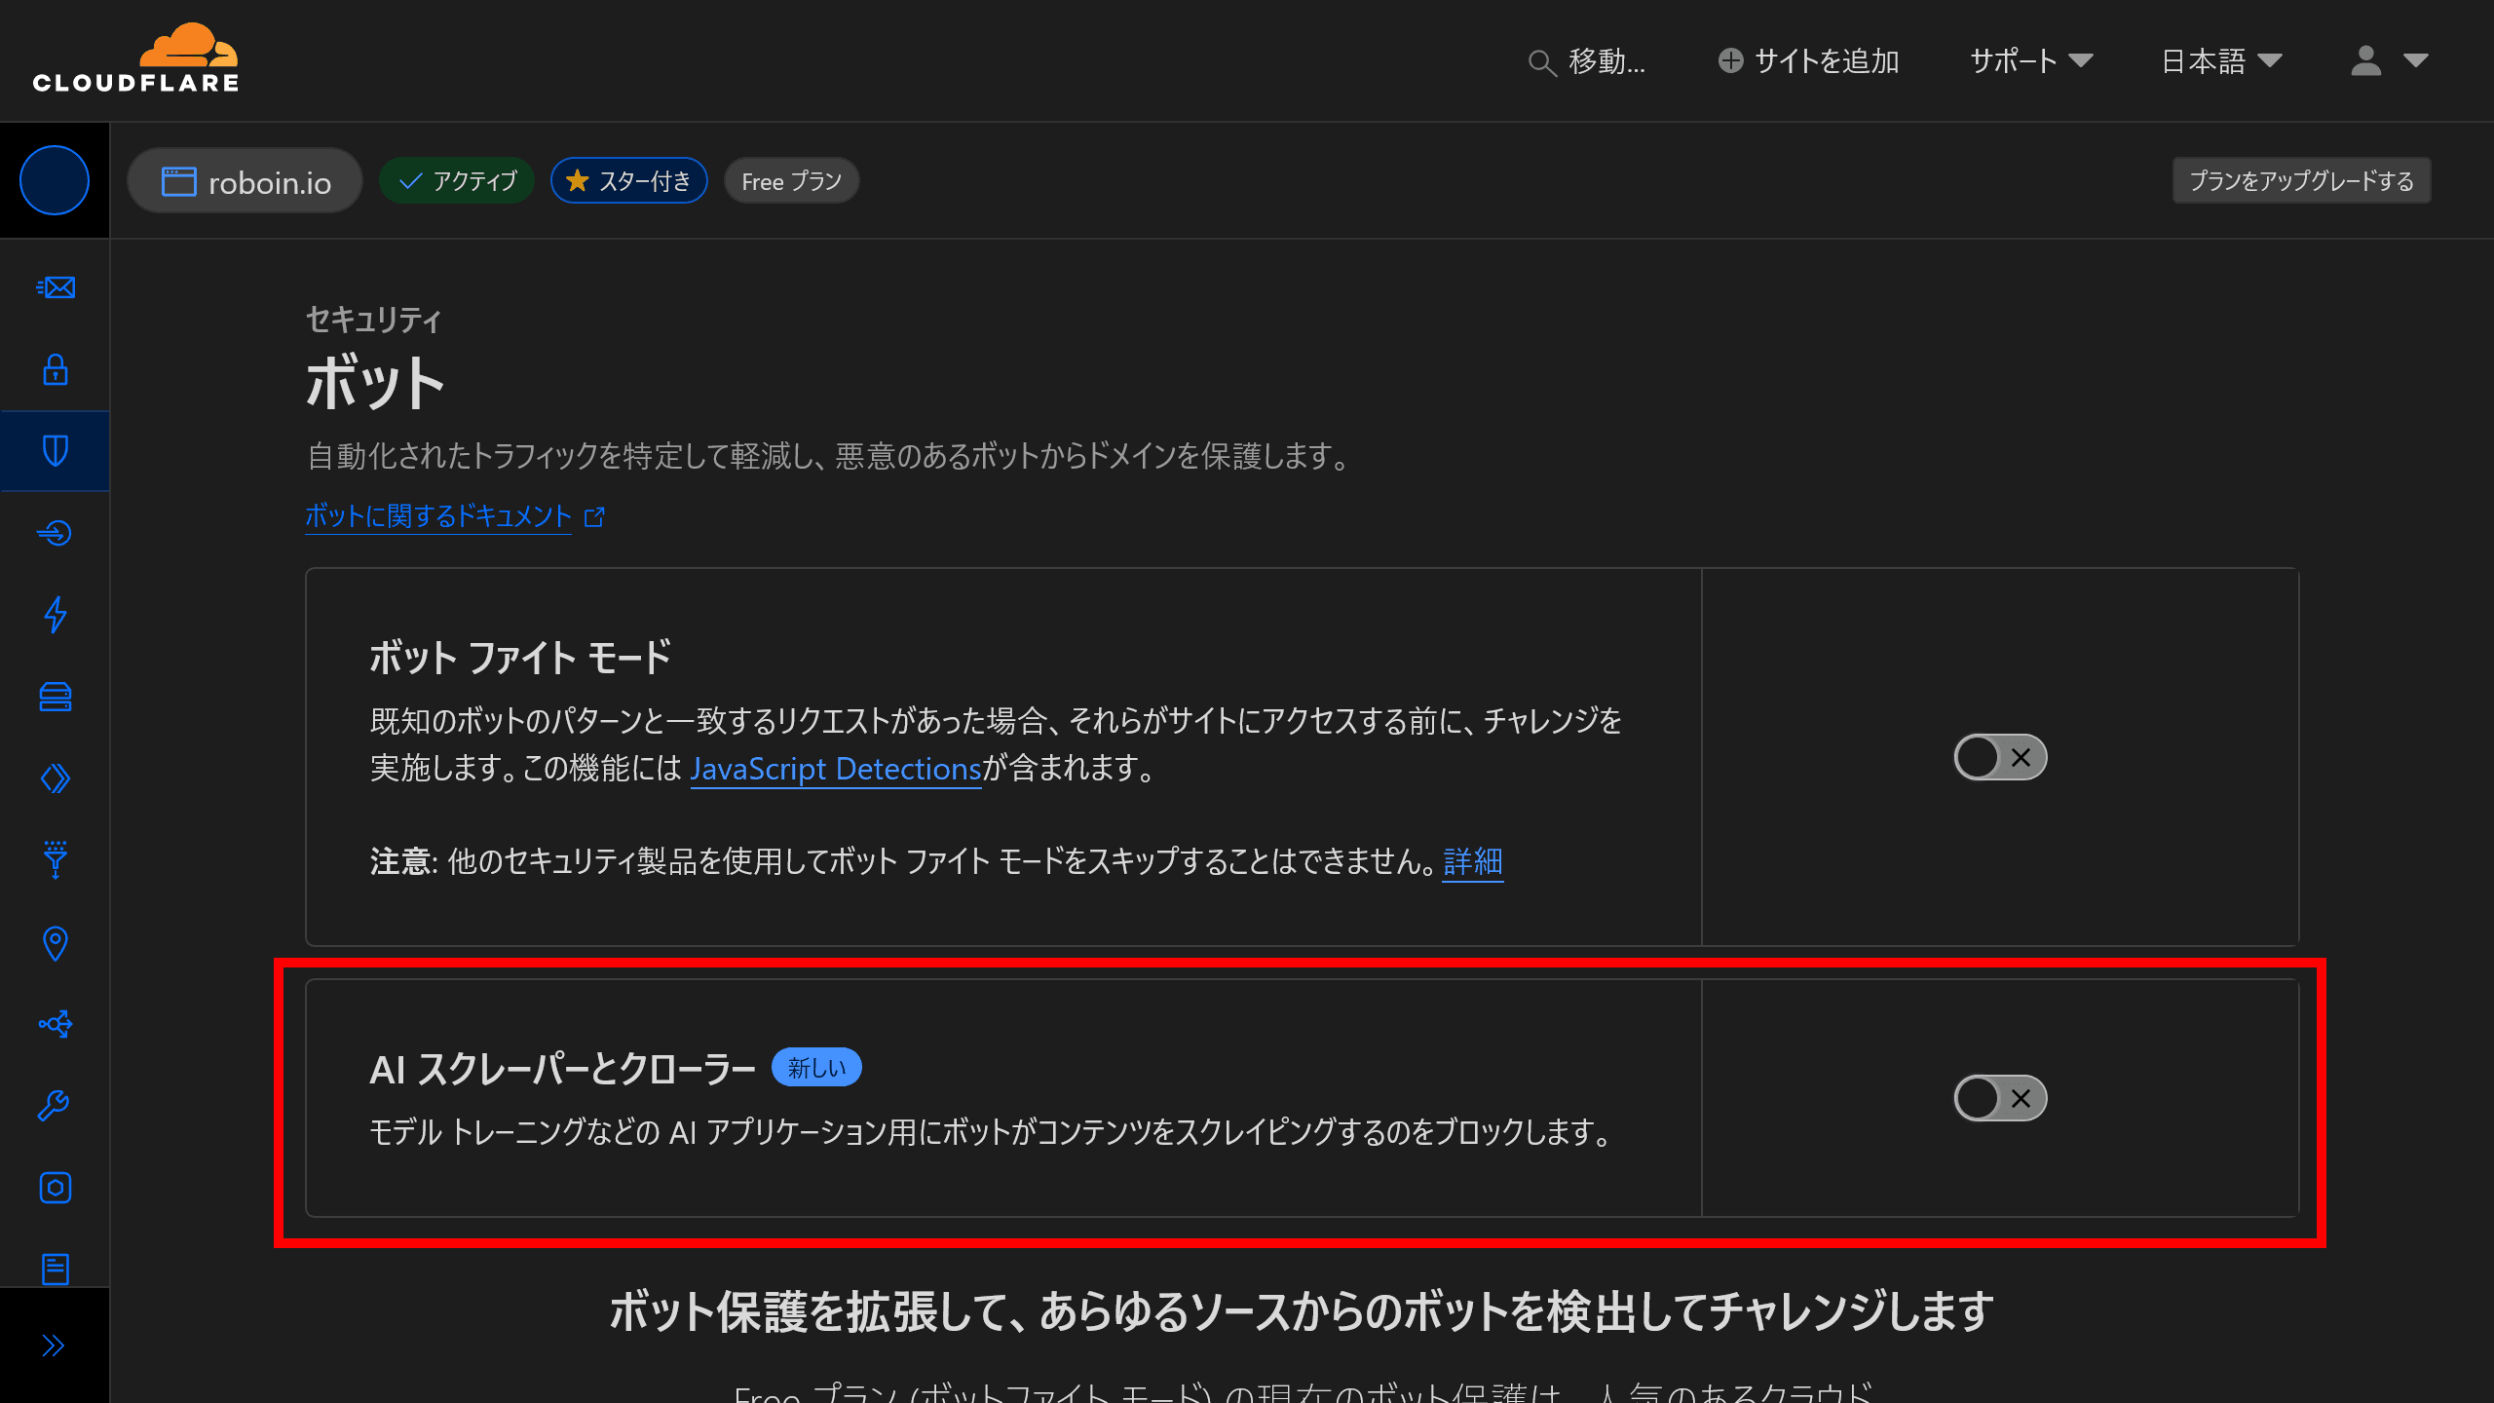Click the AI スクレーパーとクローラー heading
The width and height of the screenshot is (2494, 1403).
562,1069
